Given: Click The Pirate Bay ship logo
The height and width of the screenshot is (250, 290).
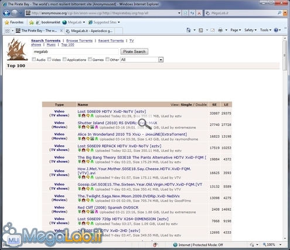Looking at the screenshot, I should [17, 49].
